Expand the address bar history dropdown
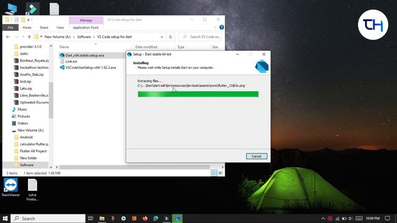The image size is (397, 223). point(162,37)
